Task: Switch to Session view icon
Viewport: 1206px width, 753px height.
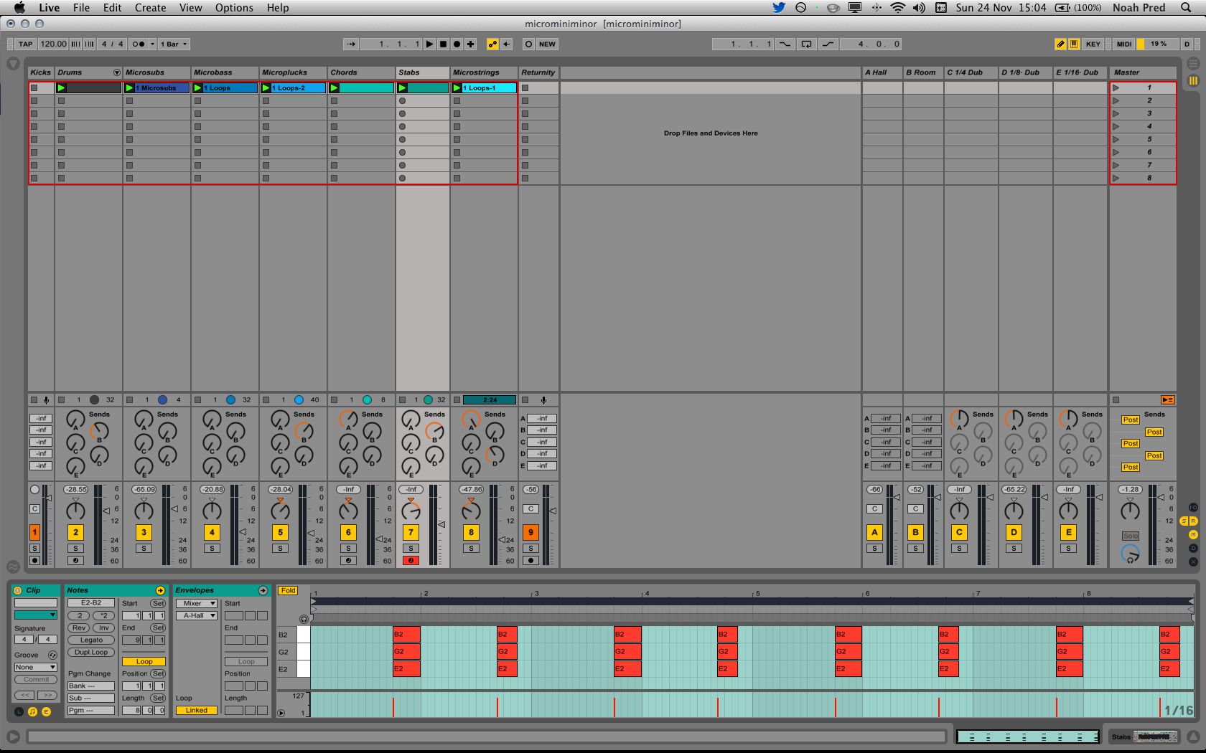Action: point(1193,81)
